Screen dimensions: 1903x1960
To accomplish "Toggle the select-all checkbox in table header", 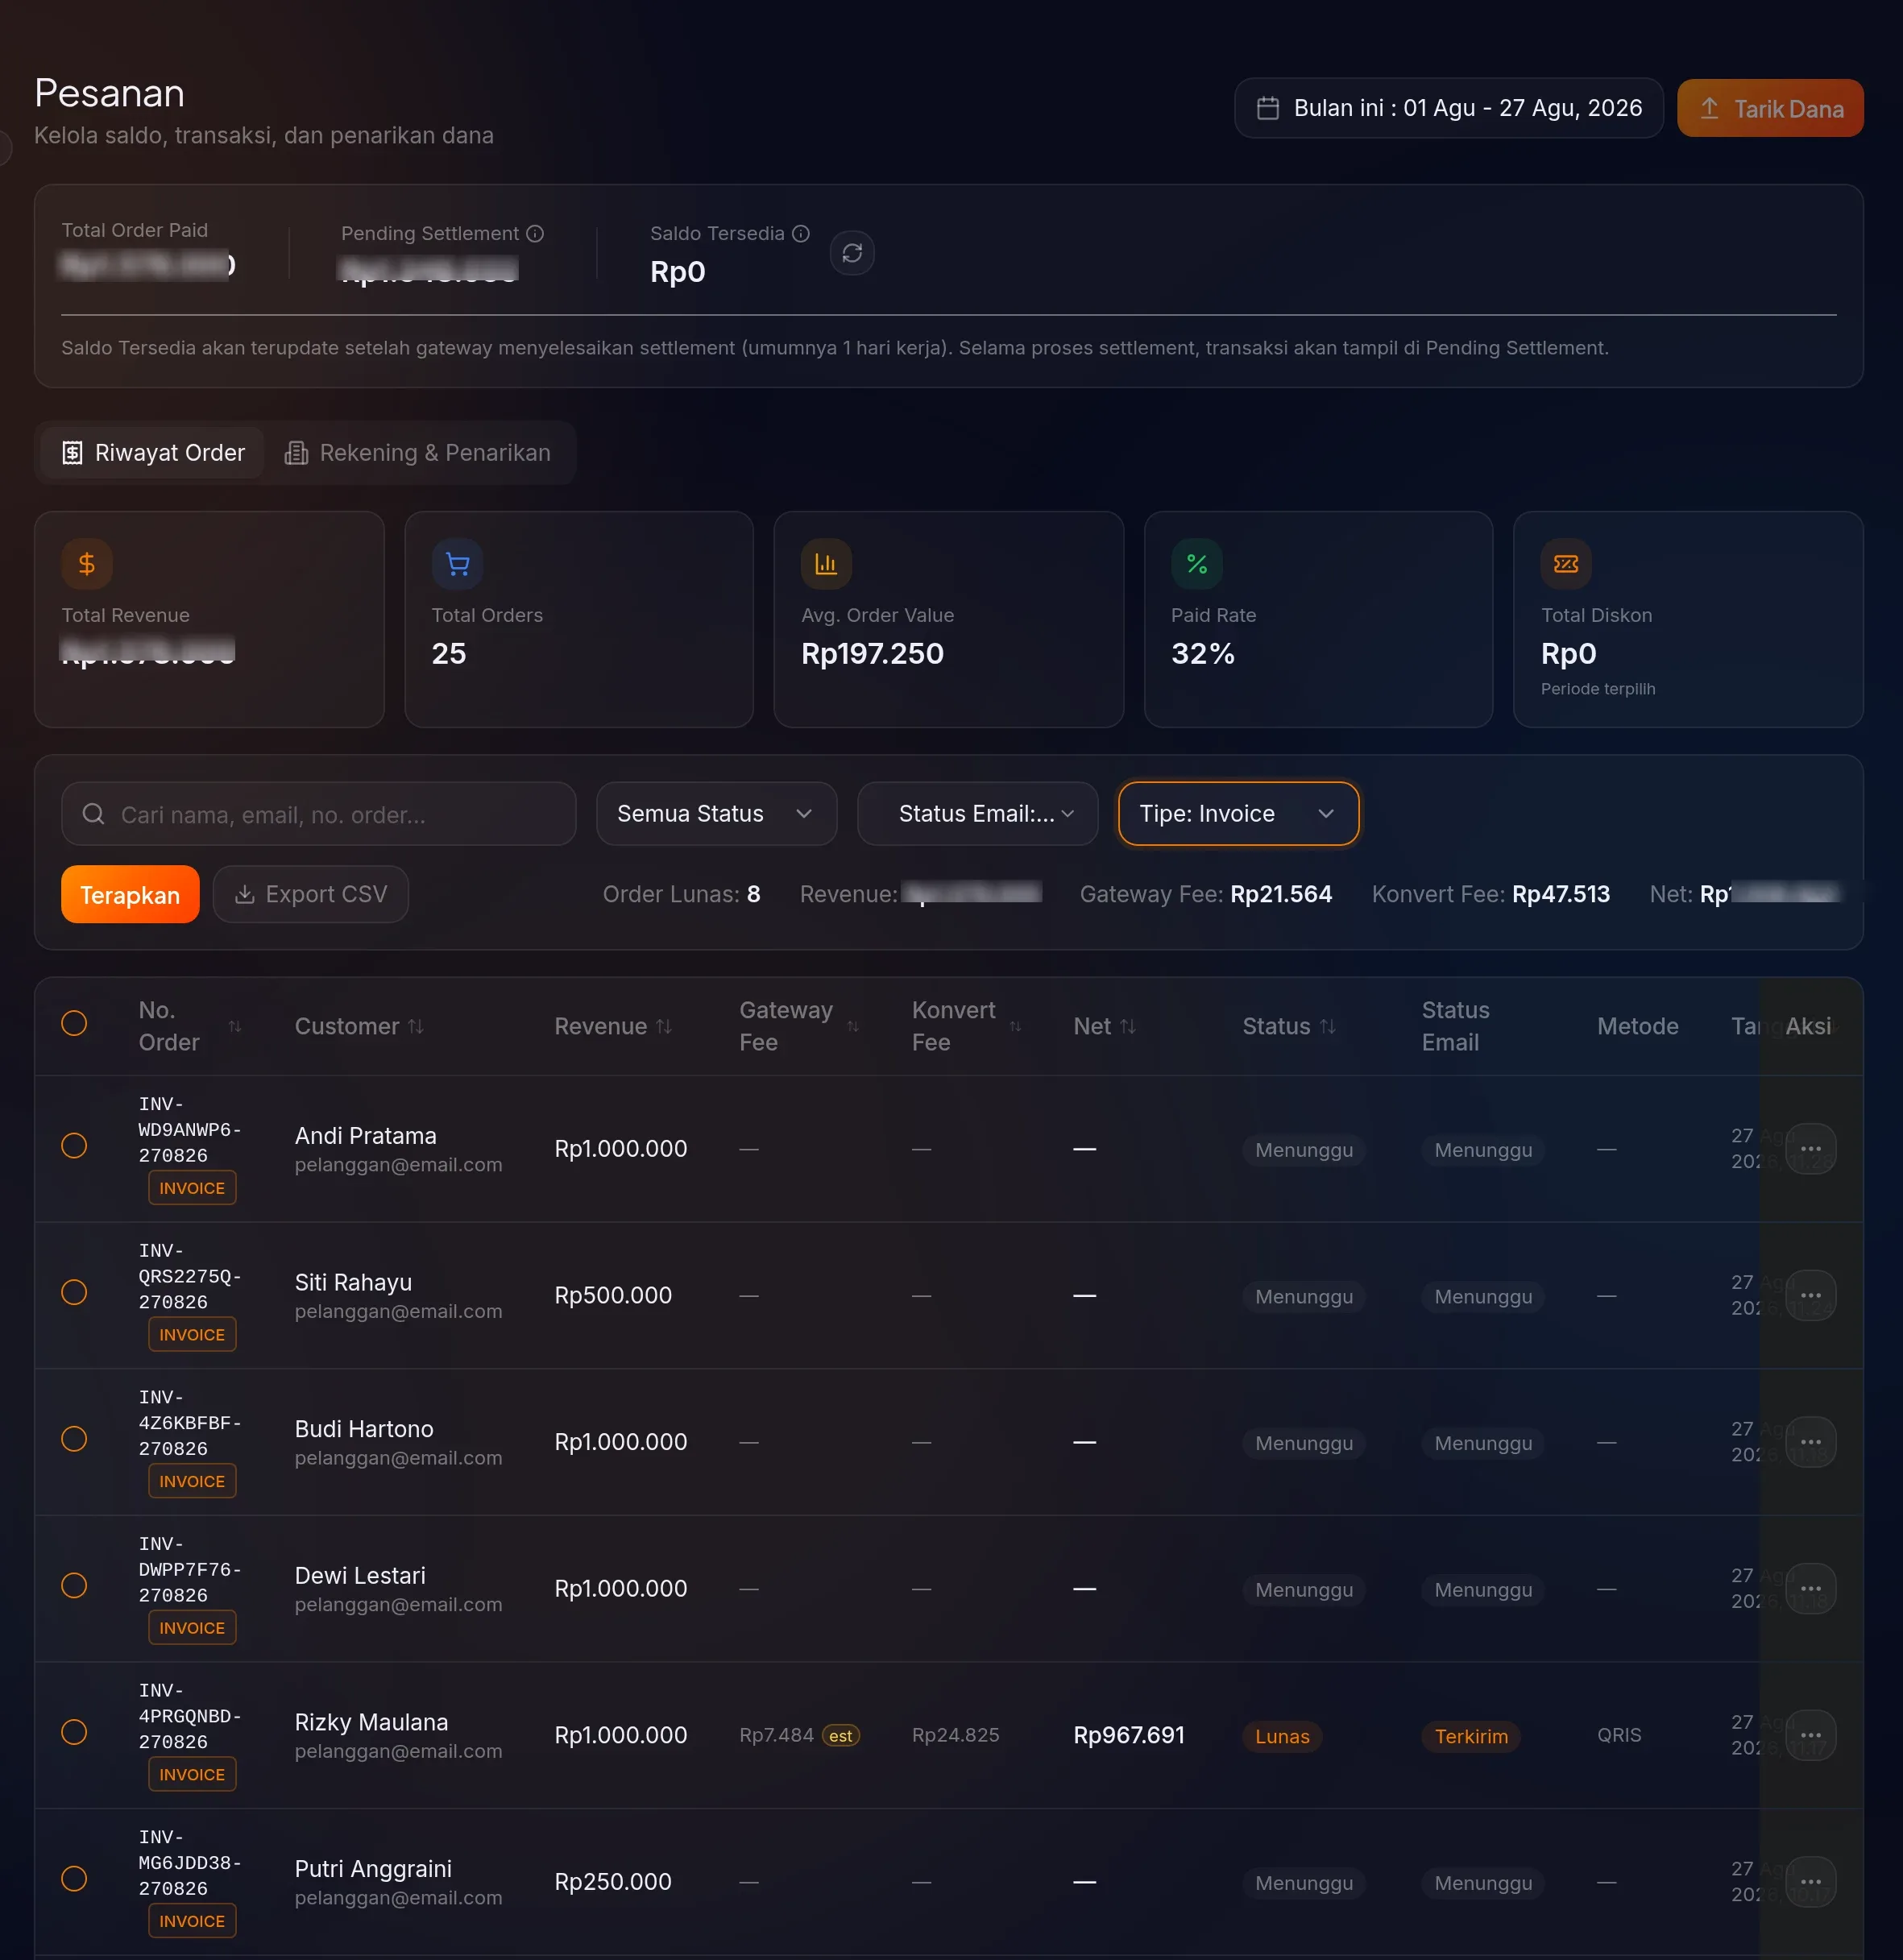I will click(74, 1023).
